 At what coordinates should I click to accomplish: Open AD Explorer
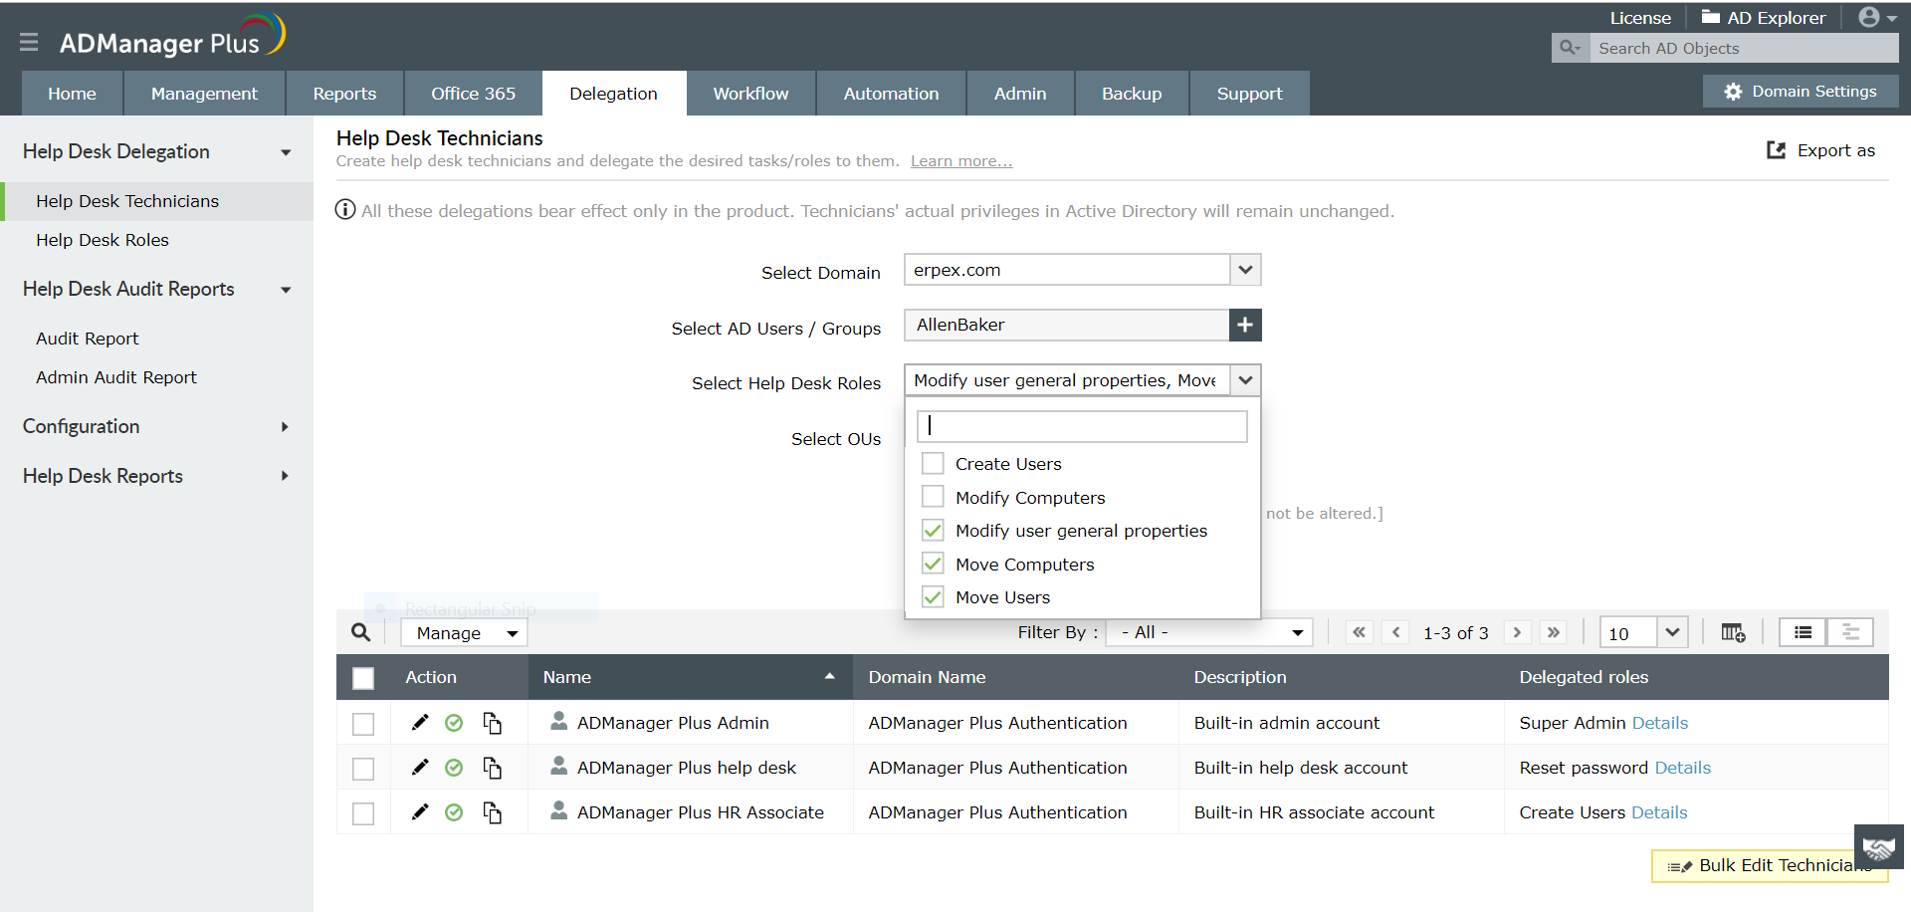point(1764,18)
